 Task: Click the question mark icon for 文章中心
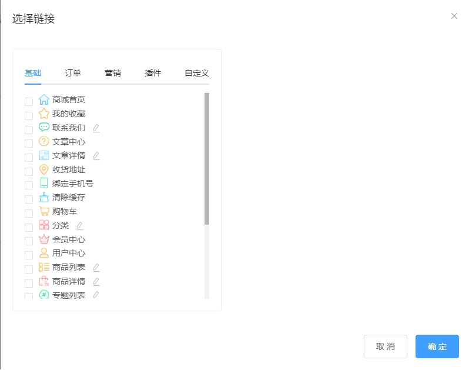click(44, 141)
